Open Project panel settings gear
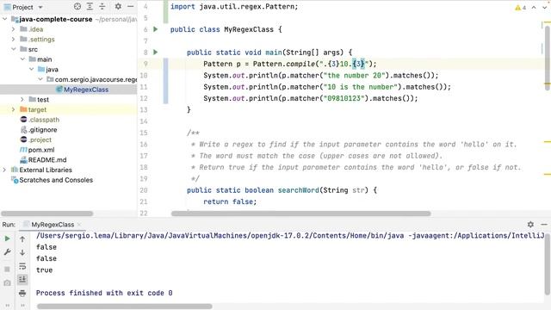The height and width of the screenshot is (310, 551). click(118, 6)
